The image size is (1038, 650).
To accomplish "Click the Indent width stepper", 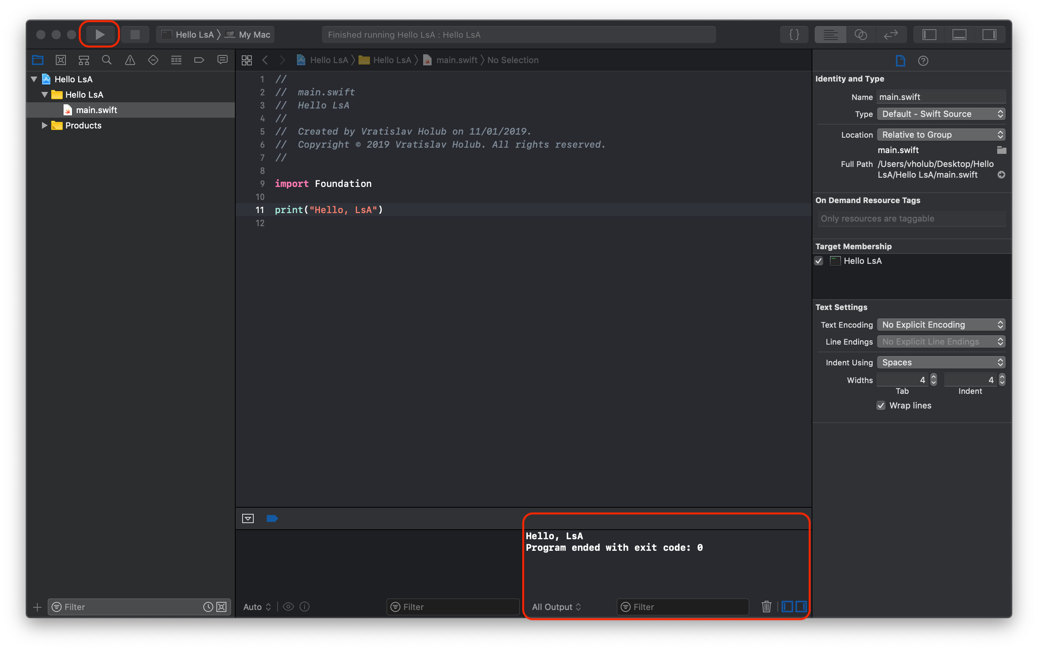I will pos(1002,380).
